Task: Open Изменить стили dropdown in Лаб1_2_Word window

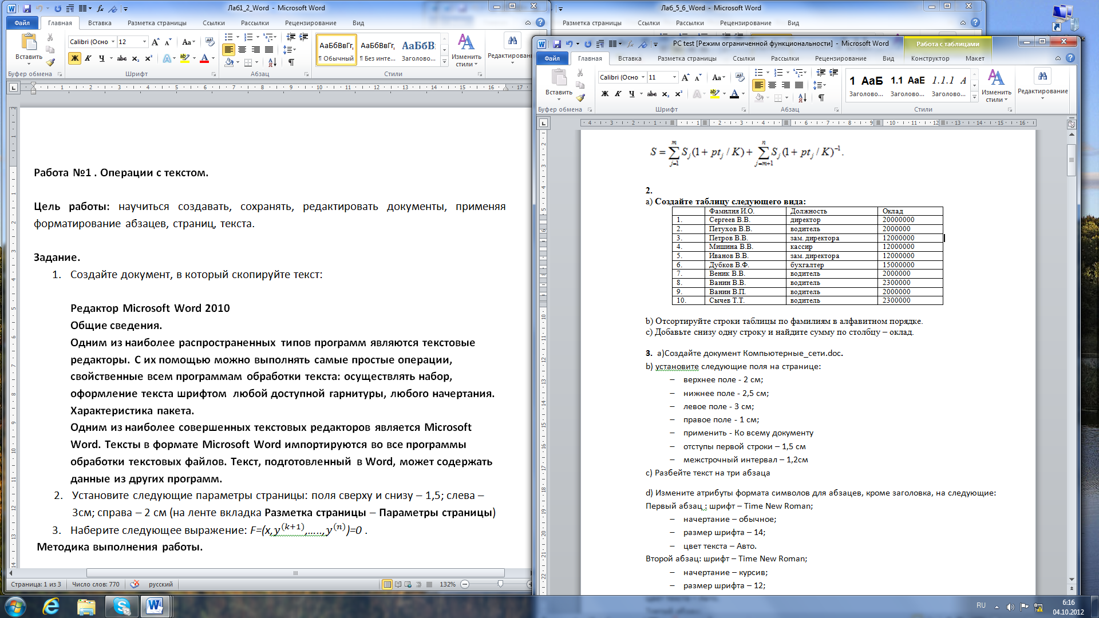Action: pyautogui.click(x=466, y=51)
